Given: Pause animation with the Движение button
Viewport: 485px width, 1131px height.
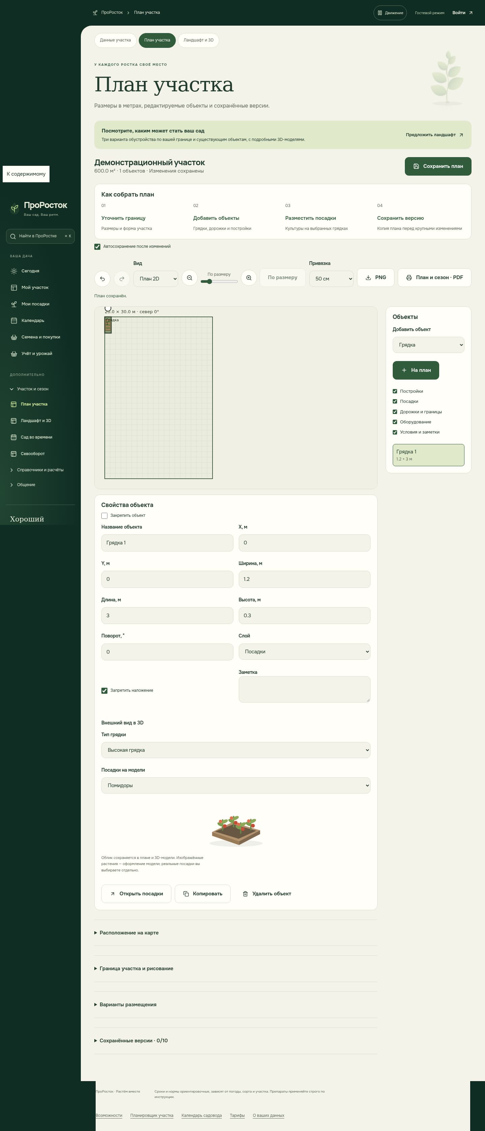Looking at the screenshot, I should click(390, 13).
